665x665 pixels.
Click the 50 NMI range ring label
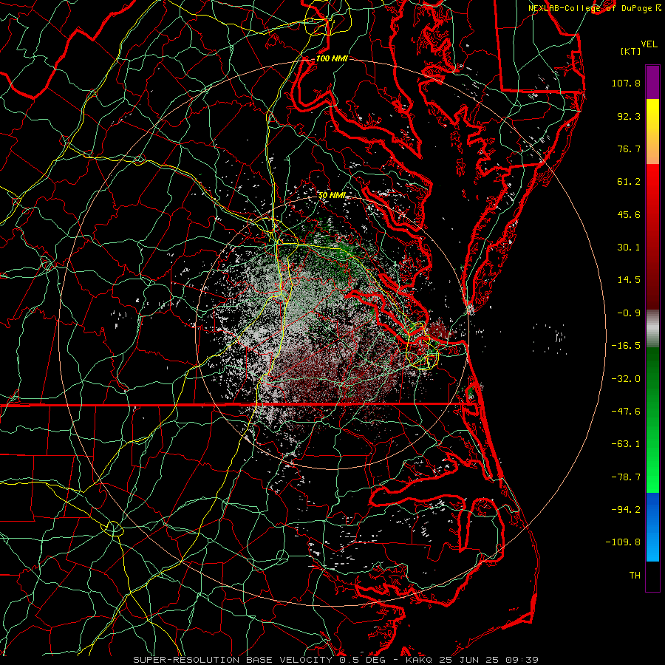332,195
